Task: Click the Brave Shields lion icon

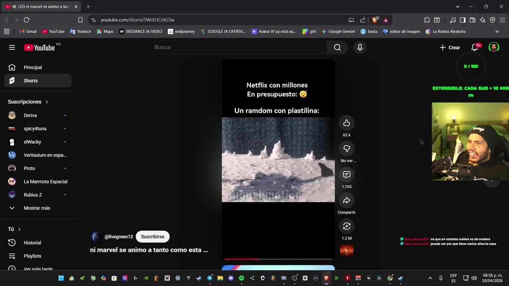Action: click(375, 20)
